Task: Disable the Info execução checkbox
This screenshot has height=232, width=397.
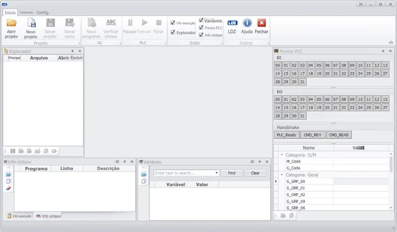Action: [173, 23]
